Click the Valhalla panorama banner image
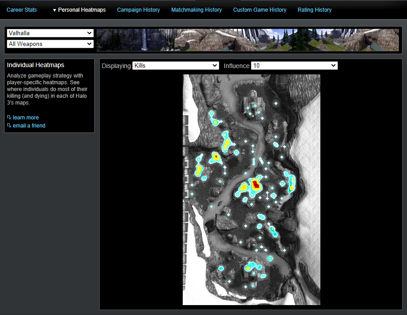The image size is (407, 315). coord(248,40)
